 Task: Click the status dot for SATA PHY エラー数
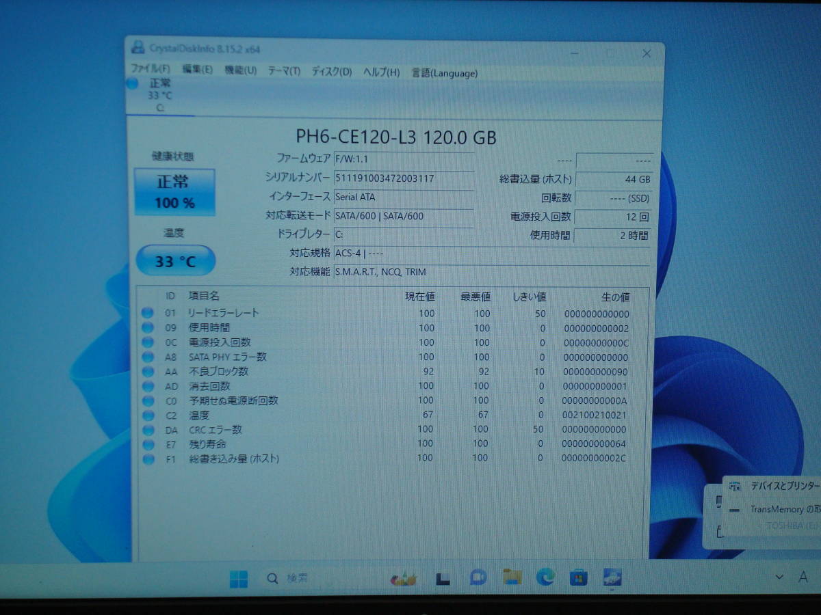pos(147,357)
